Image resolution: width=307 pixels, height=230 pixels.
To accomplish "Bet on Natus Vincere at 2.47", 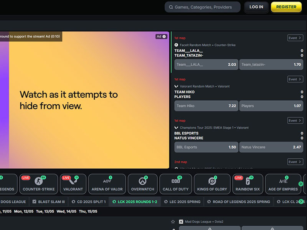I will point(271,147).
